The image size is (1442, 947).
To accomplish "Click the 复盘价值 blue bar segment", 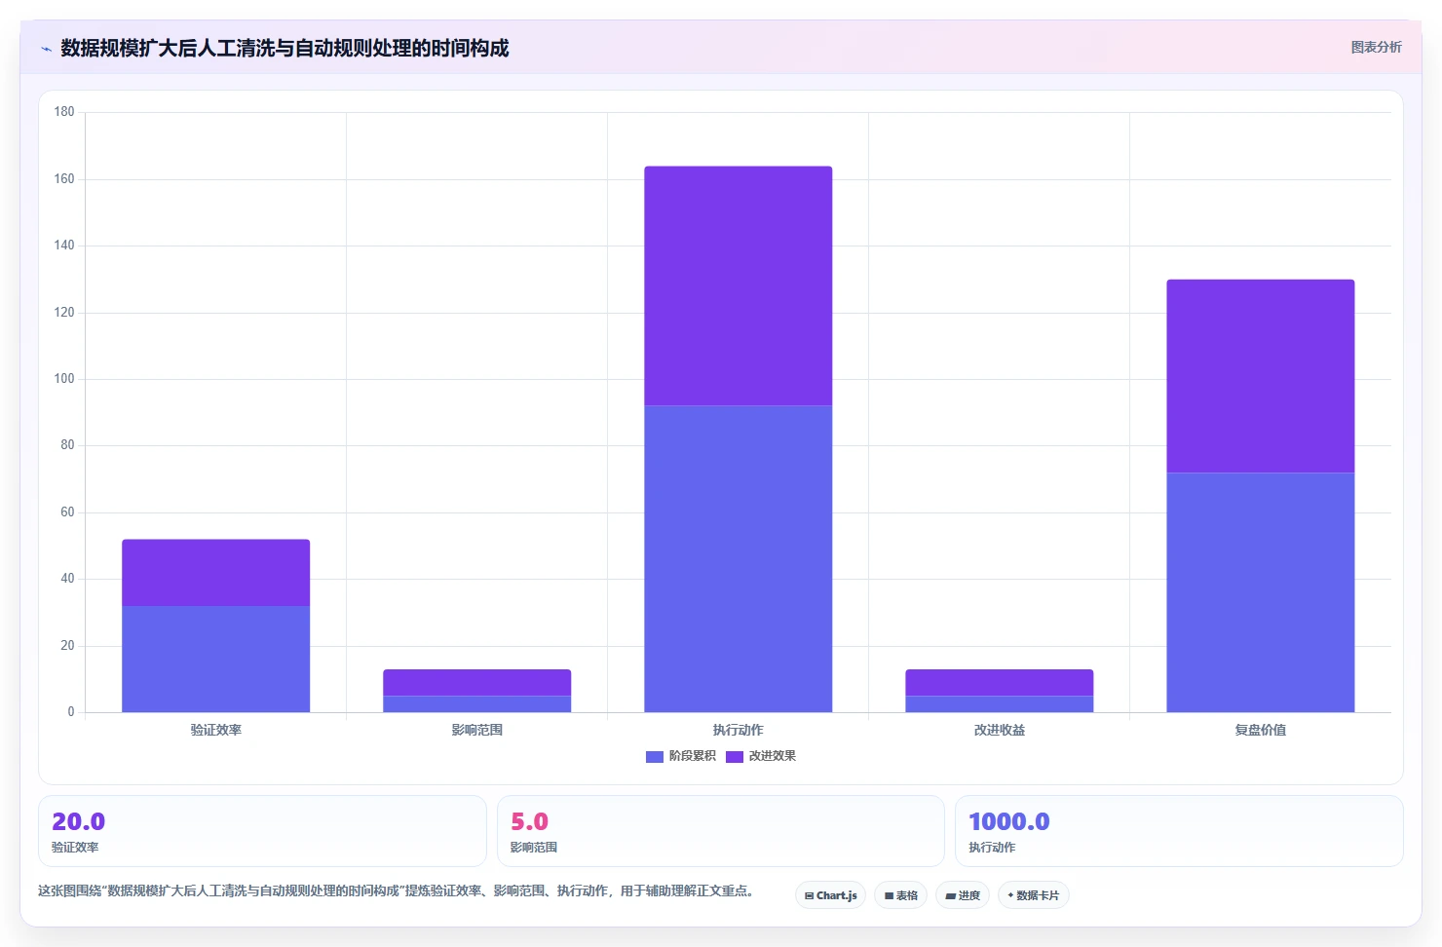I will click(x=1260, y=592).
